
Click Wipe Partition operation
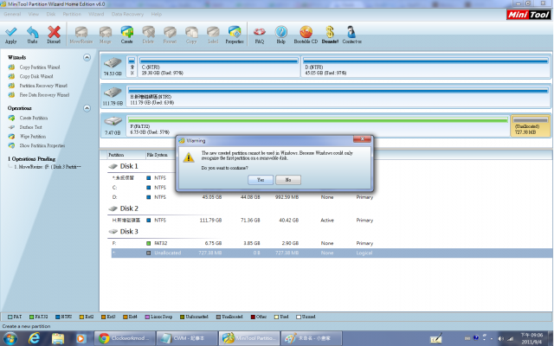point(33,137)
